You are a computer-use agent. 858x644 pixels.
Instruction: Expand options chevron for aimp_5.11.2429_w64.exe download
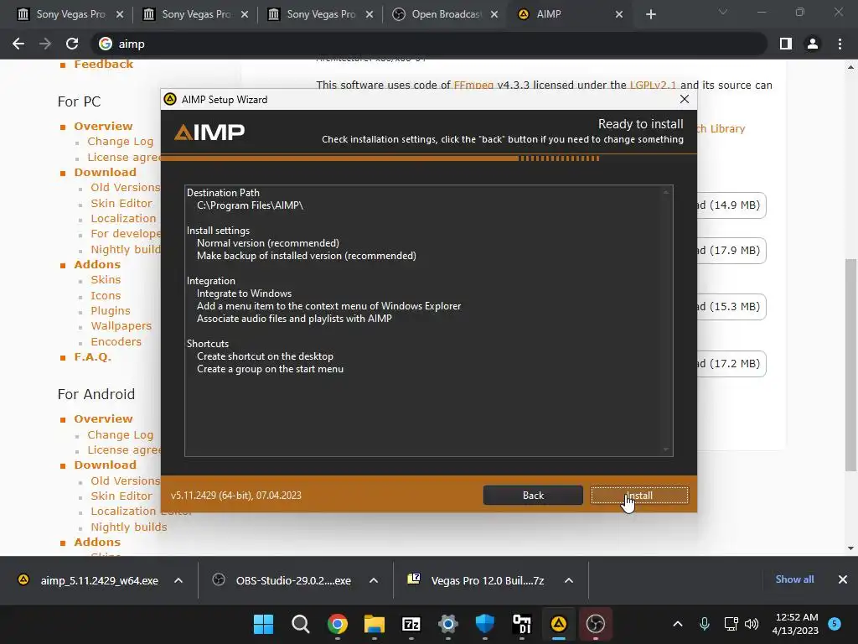click(x=178, y=580)
